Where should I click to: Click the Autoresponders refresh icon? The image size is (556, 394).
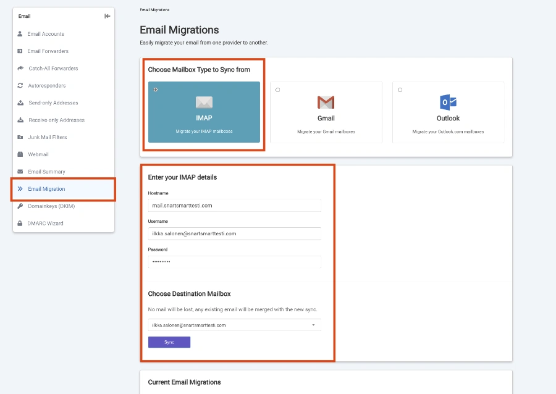(x=20, y=85)
